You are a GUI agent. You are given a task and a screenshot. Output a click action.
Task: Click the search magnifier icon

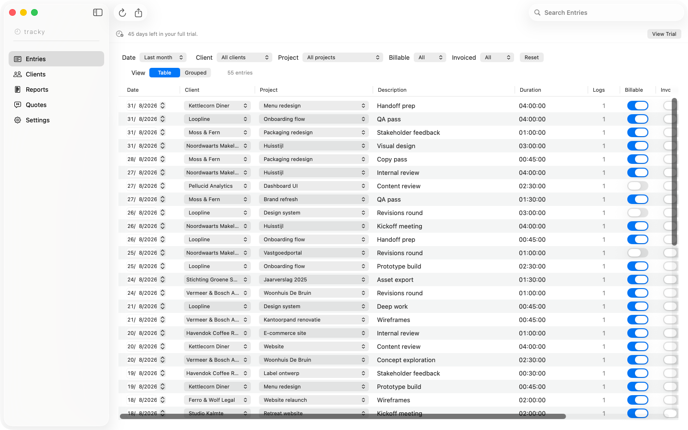[537, 13]
